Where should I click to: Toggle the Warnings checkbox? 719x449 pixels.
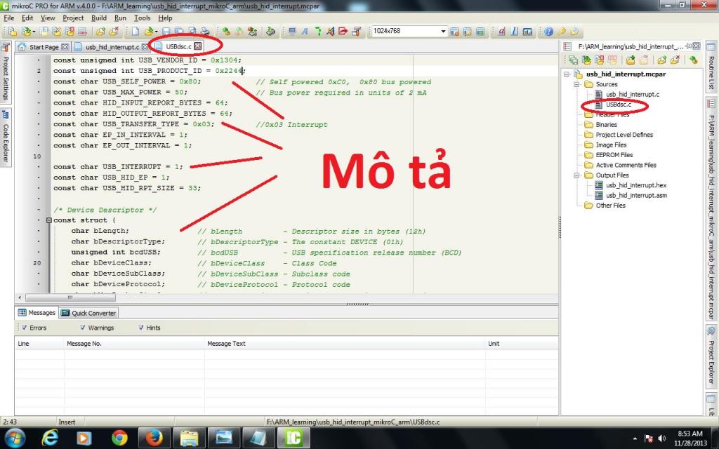[83, 328]
